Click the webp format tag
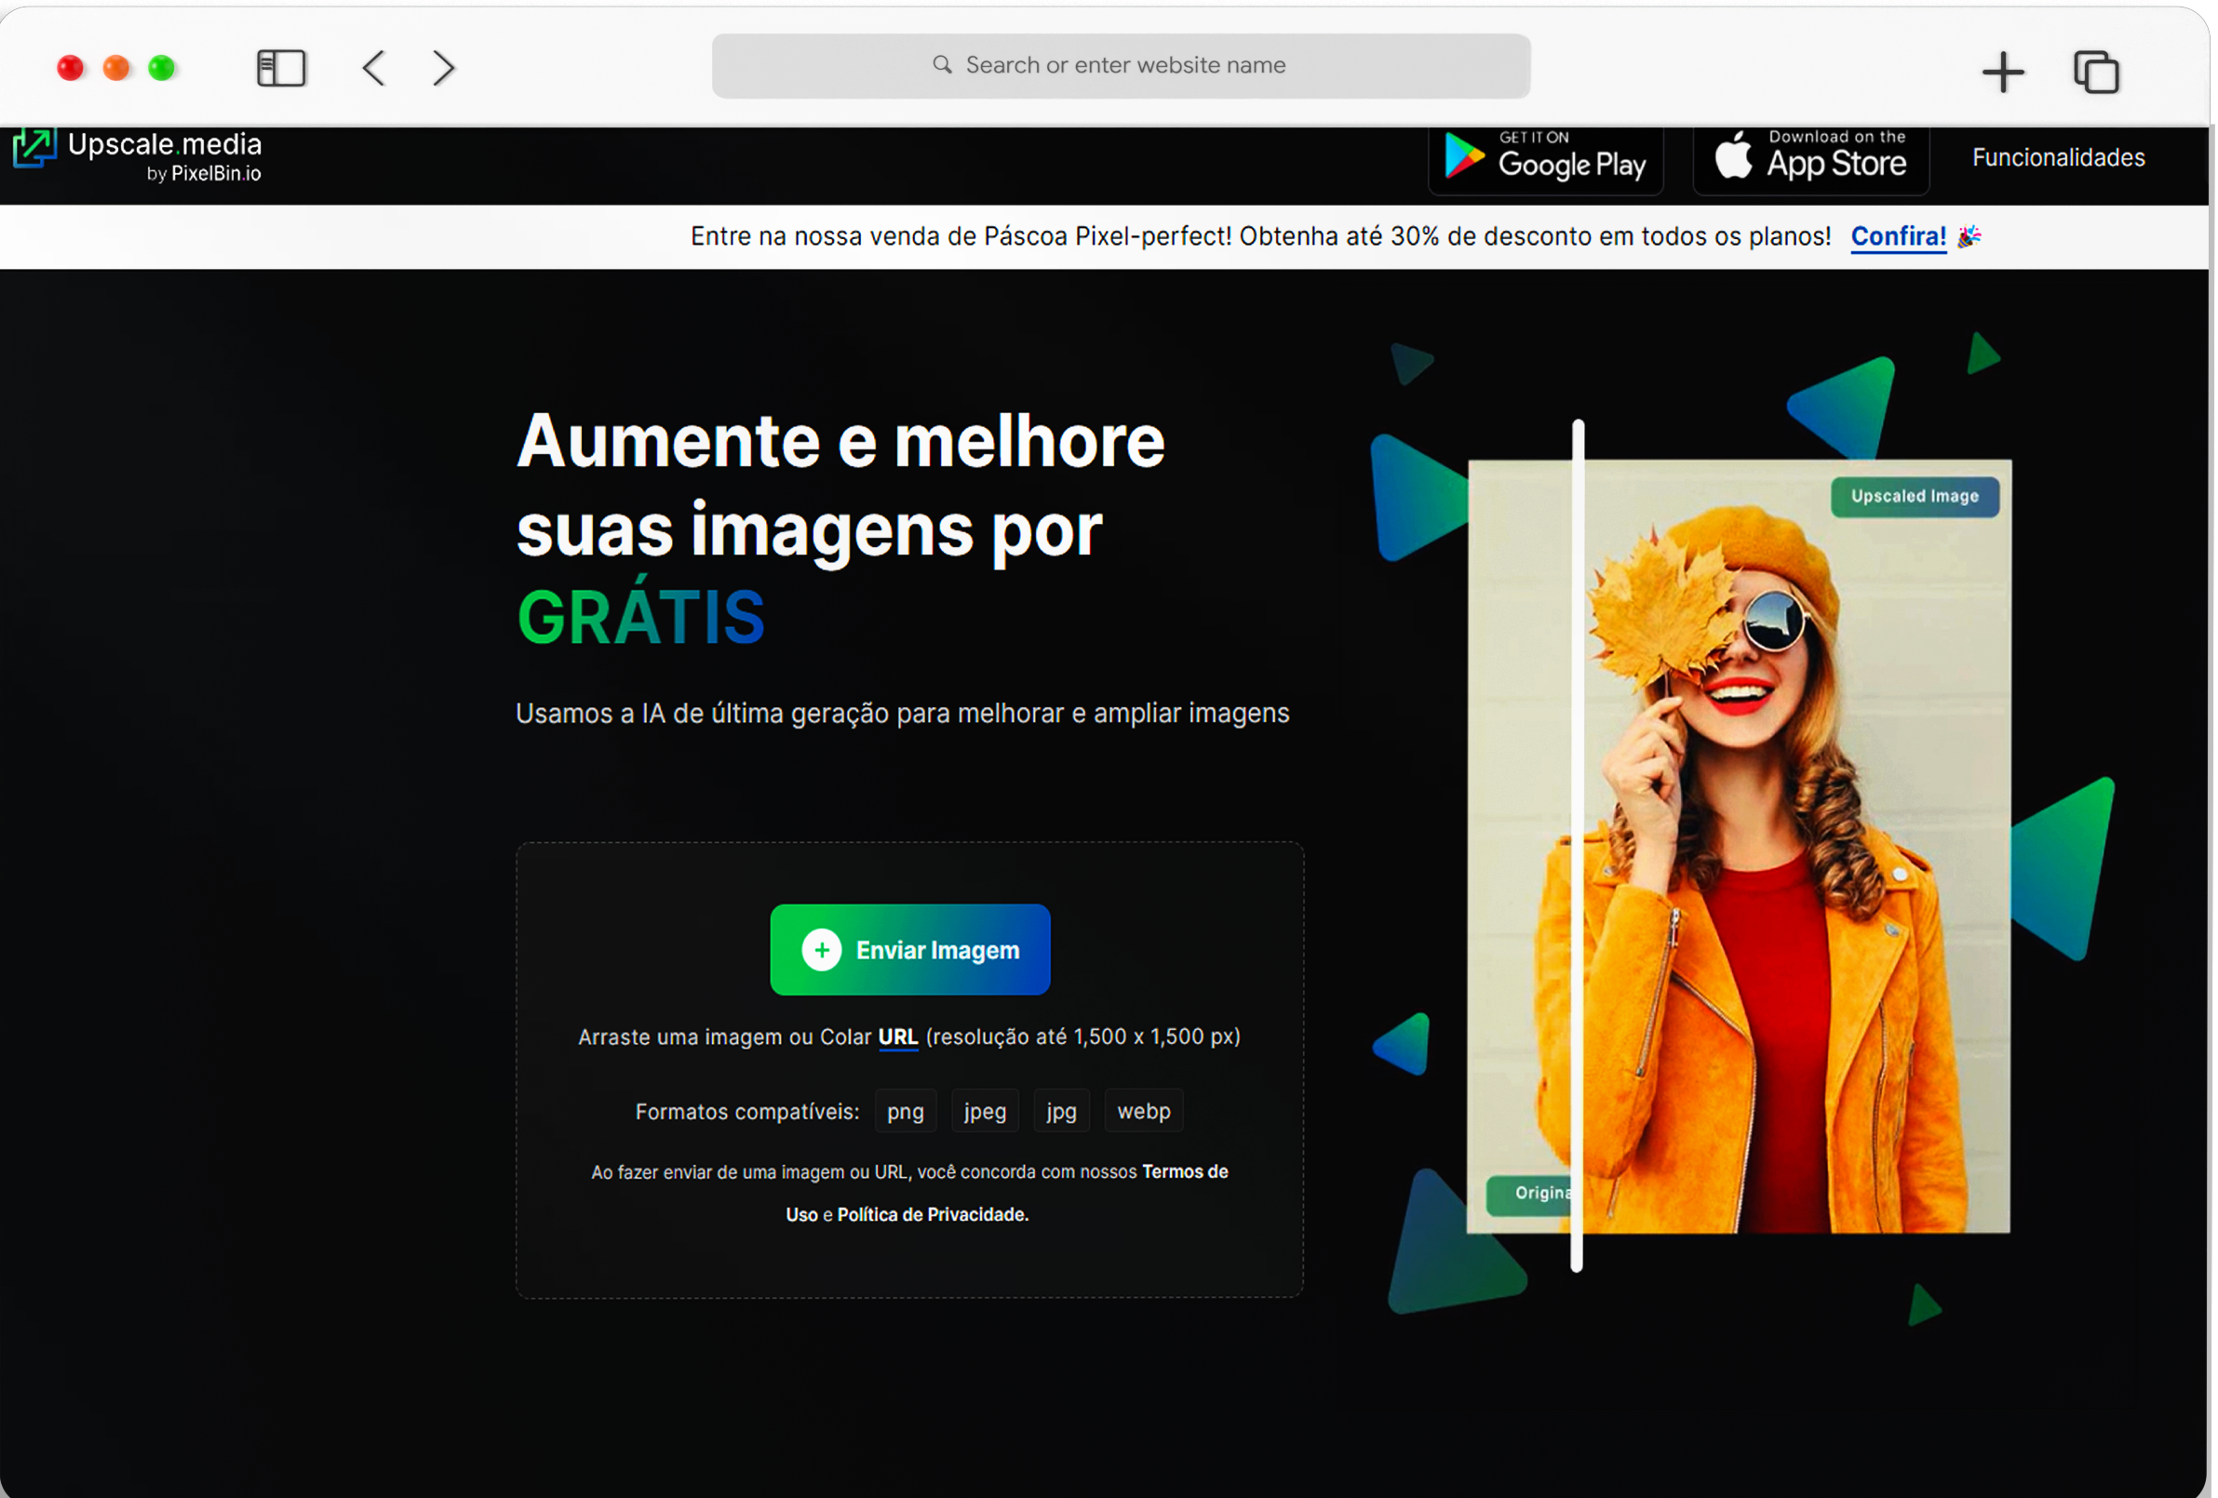 click(1143, 1111)
